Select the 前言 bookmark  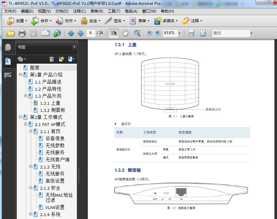(34, 68)
